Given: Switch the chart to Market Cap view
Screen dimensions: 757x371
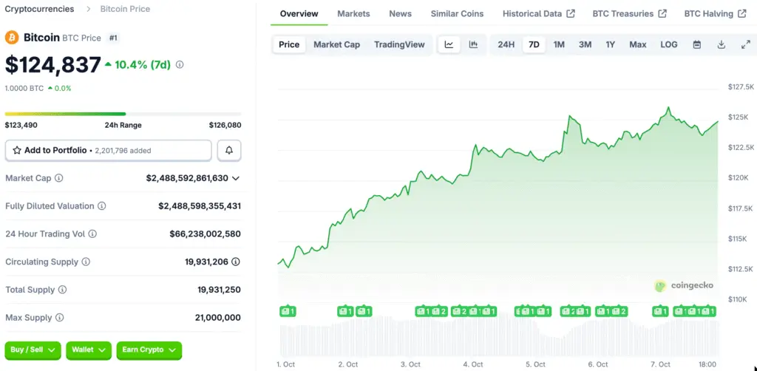Looking at the screenshot, I should (x=336, y=44).
